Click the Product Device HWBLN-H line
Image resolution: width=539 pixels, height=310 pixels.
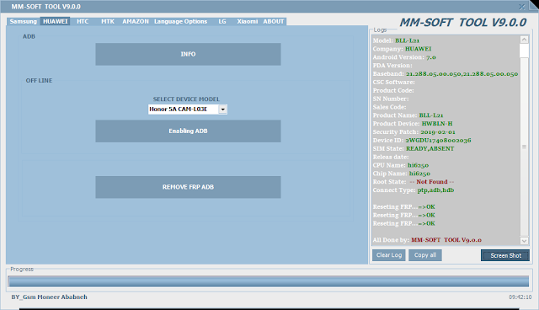pos(413,123)
